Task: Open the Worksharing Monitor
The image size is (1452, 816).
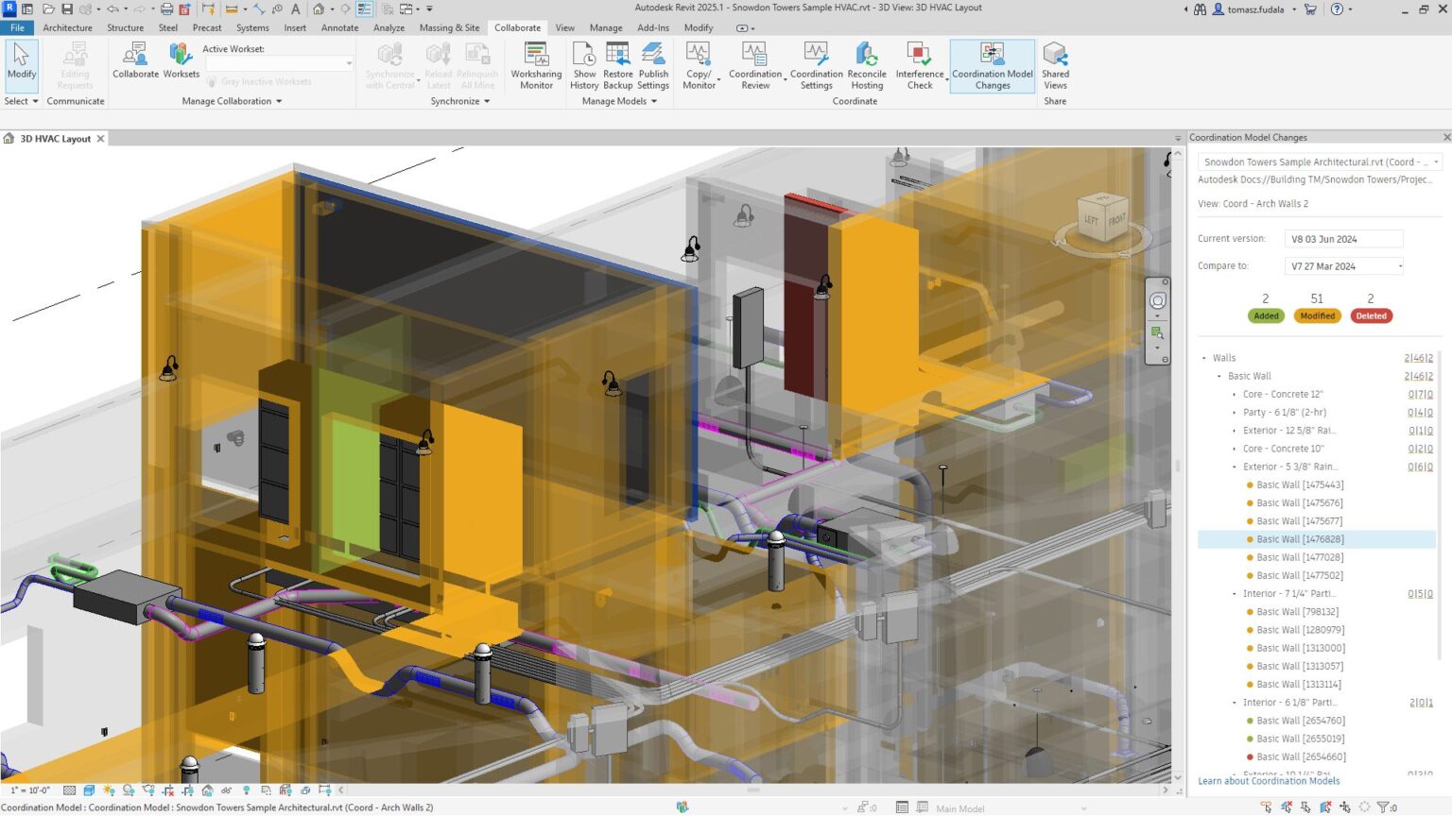Action: [535, 64]
